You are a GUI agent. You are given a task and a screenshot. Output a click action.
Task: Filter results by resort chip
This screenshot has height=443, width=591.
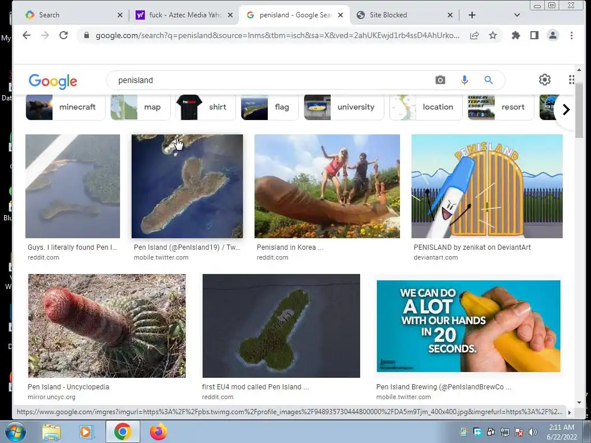coord(500,107)
